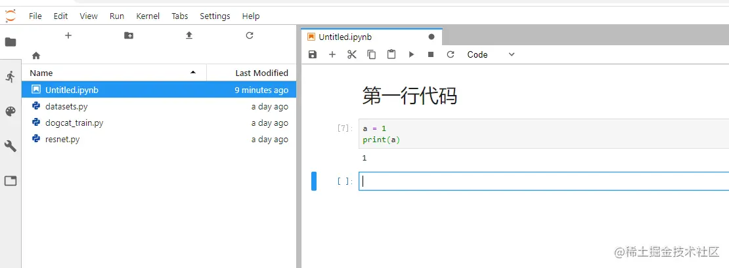The height and width of the screenshot is (268, 729).
Task: Click the JupyterLab logo
Action: pyautogui.click(x=11, y=16)
